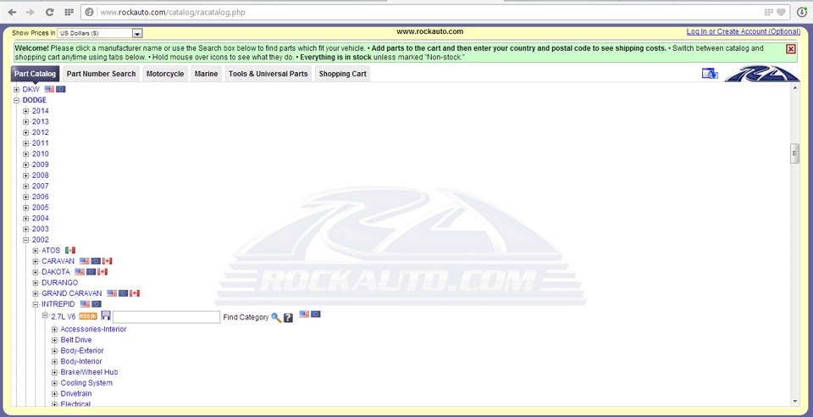Open the Show Prices In currency dropdown

(x=100, y=33)
